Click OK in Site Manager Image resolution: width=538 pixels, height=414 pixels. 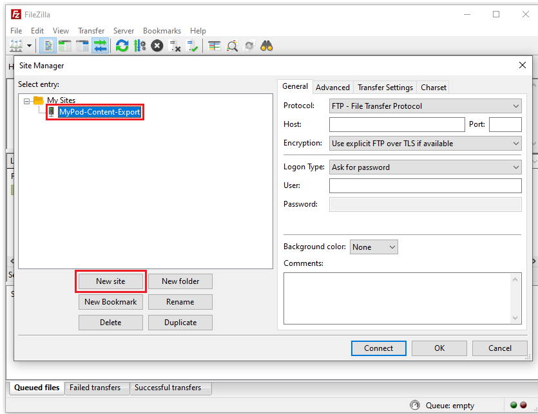click(439, 348)
